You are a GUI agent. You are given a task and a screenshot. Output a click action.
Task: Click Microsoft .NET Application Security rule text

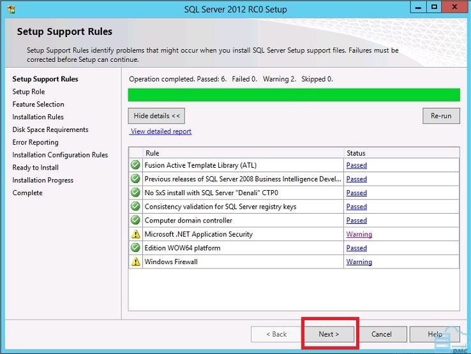coord(198,234)
